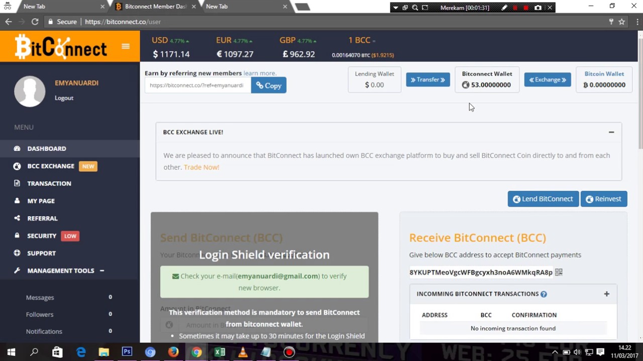This screenshot has height=361, width=643.
Task: Go back using browser back arrow
Action: (x=8, y=22)
